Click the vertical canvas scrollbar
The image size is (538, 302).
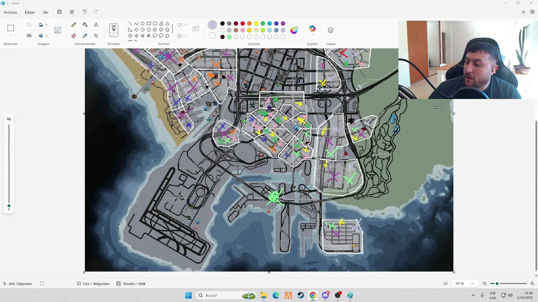point(536,196)
